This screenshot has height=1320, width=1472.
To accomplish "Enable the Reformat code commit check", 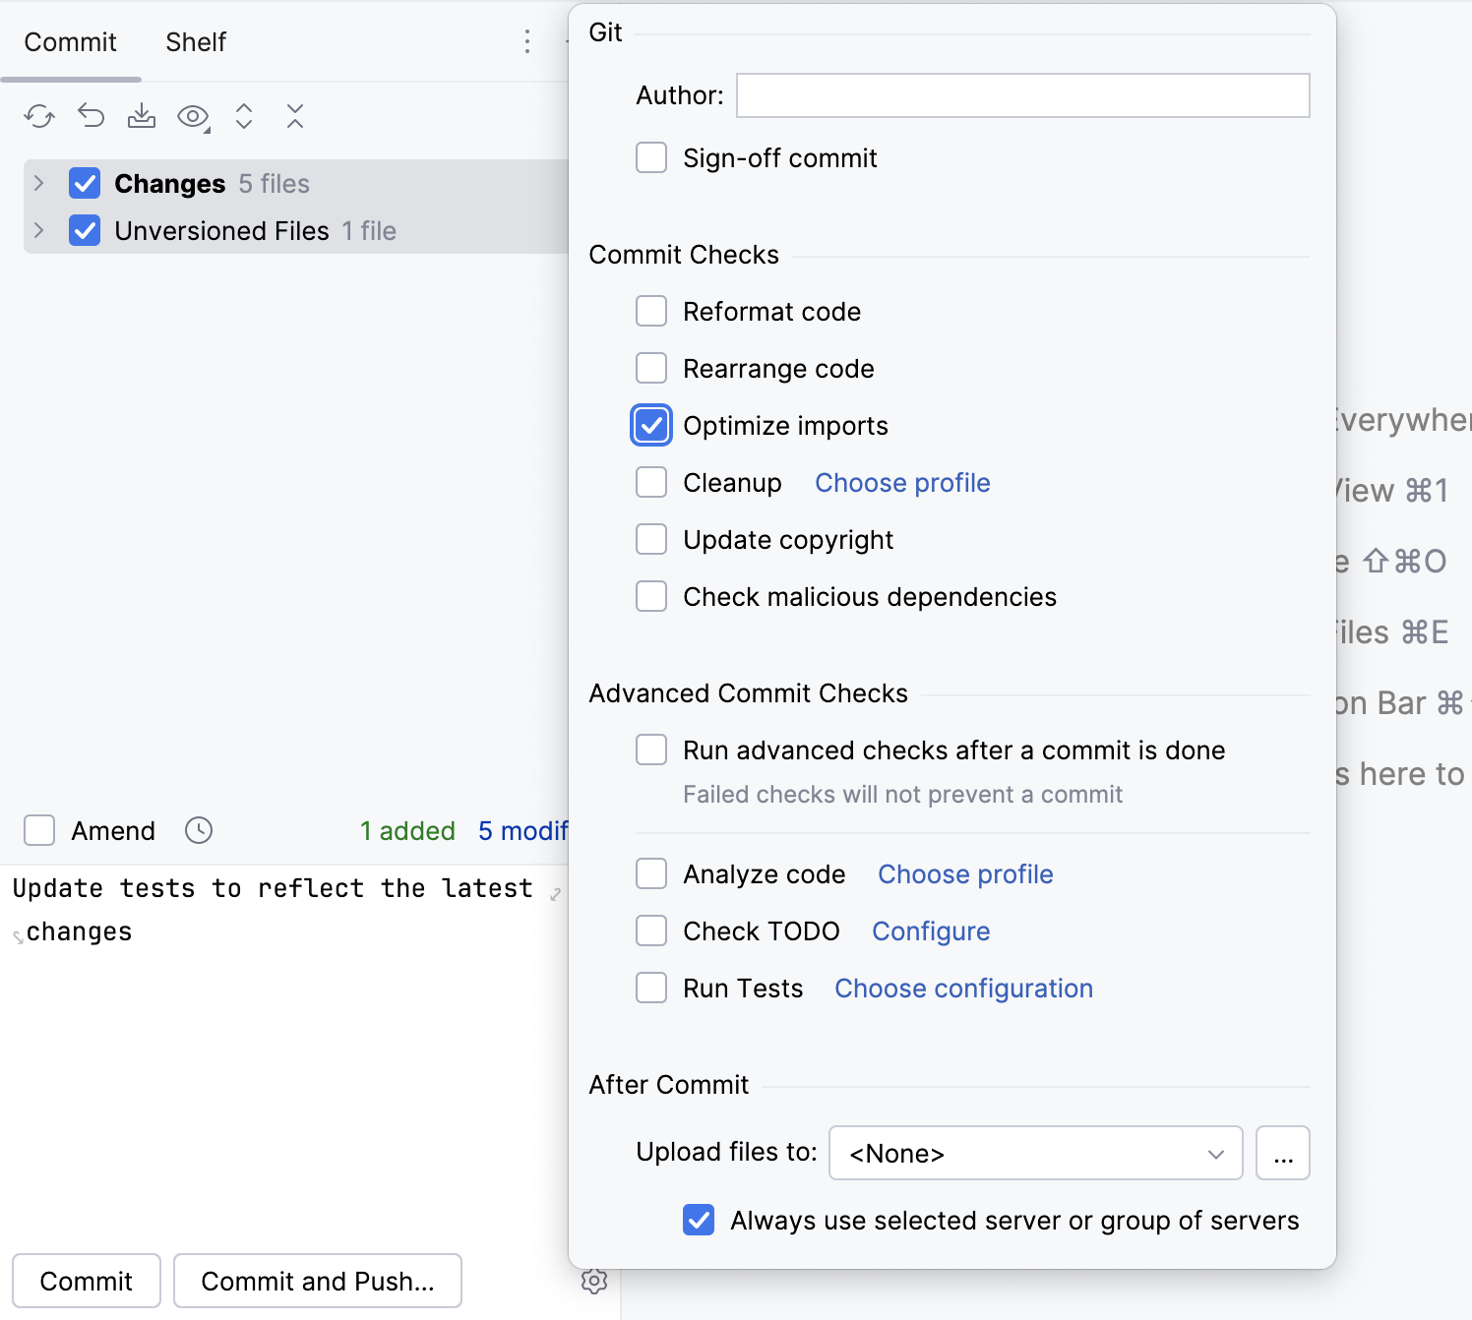I will [x=650, y=311].
